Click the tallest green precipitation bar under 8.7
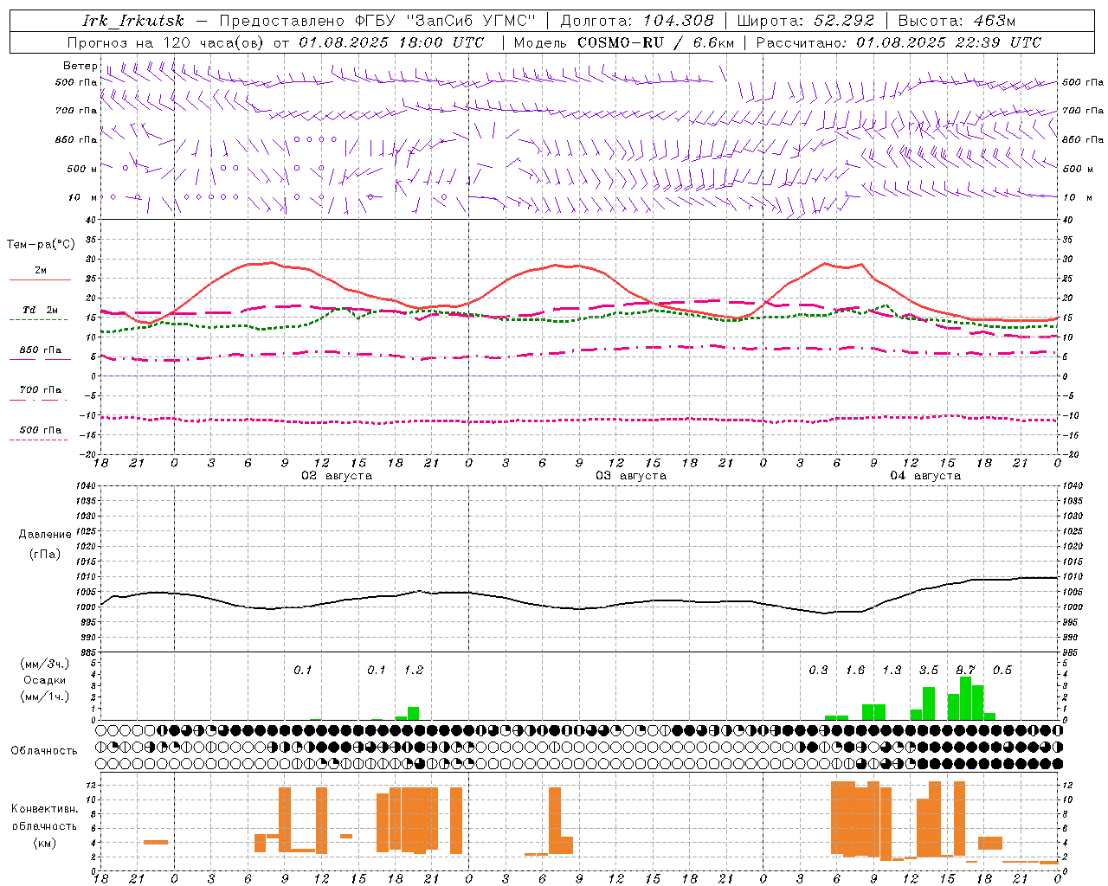This screenshot has height=886, width=1108. click(x=965, y=698)
